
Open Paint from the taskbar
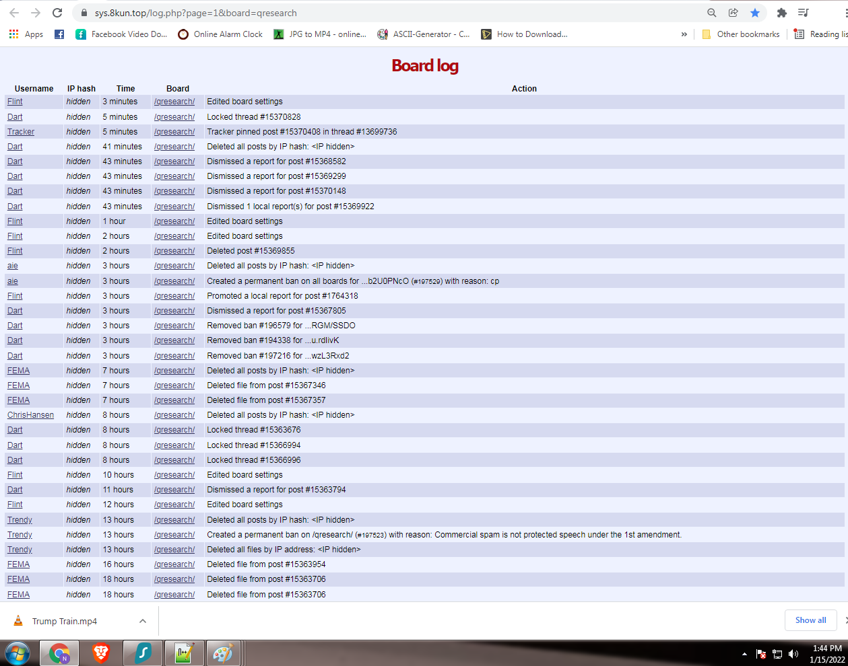223,653
